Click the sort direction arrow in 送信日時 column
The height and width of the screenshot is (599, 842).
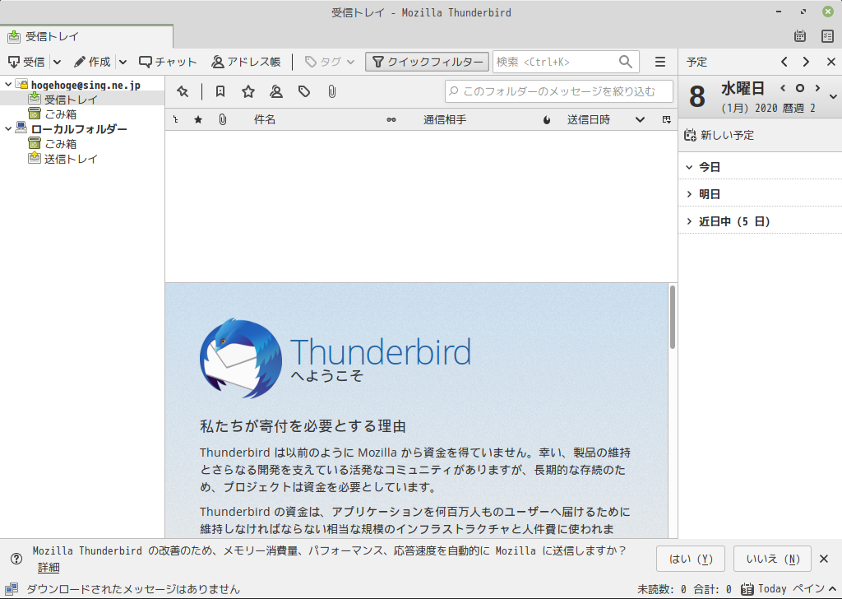tap(640, 120)
